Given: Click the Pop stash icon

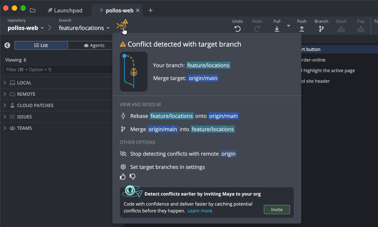Looking at the screenshot, I should pos(361,29).
